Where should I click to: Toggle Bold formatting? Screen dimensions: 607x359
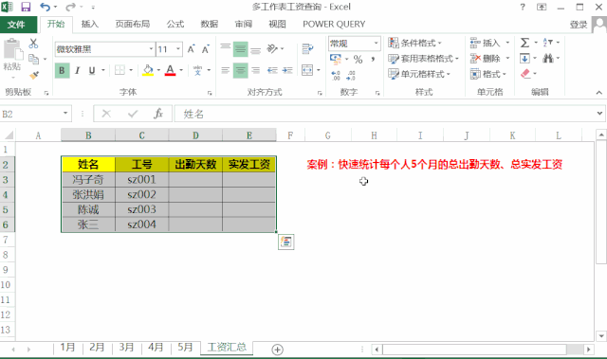[62, 70]
